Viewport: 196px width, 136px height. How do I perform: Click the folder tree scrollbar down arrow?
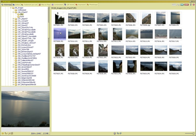tap(49, 85)
